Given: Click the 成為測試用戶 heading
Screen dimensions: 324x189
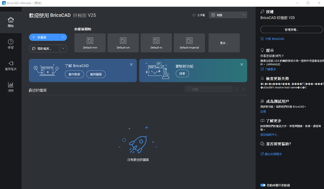Looking at the screenshot, I should coord(277,101).
